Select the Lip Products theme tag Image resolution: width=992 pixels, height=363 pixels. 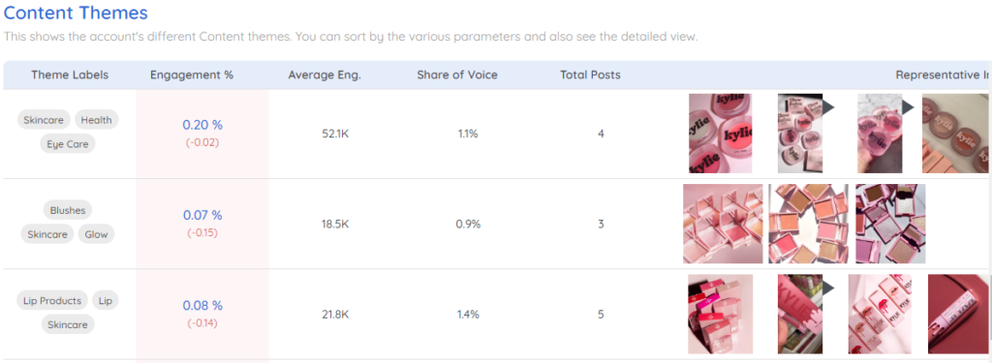pos(52,300)
